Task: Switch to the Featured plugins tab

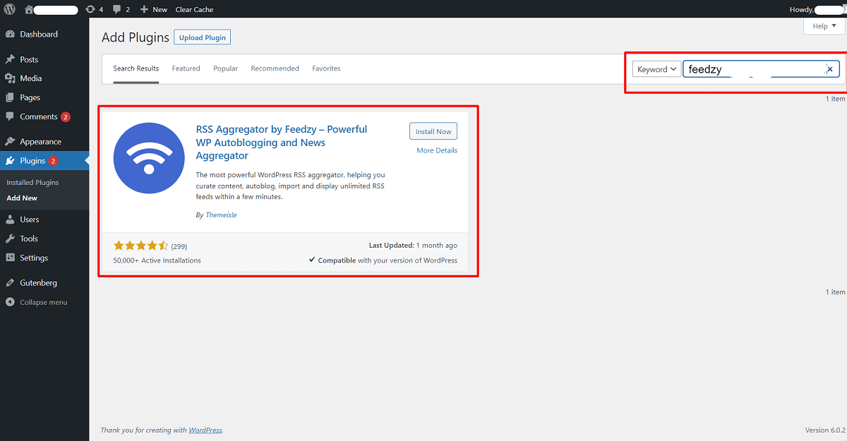Action: coord(186,68)
